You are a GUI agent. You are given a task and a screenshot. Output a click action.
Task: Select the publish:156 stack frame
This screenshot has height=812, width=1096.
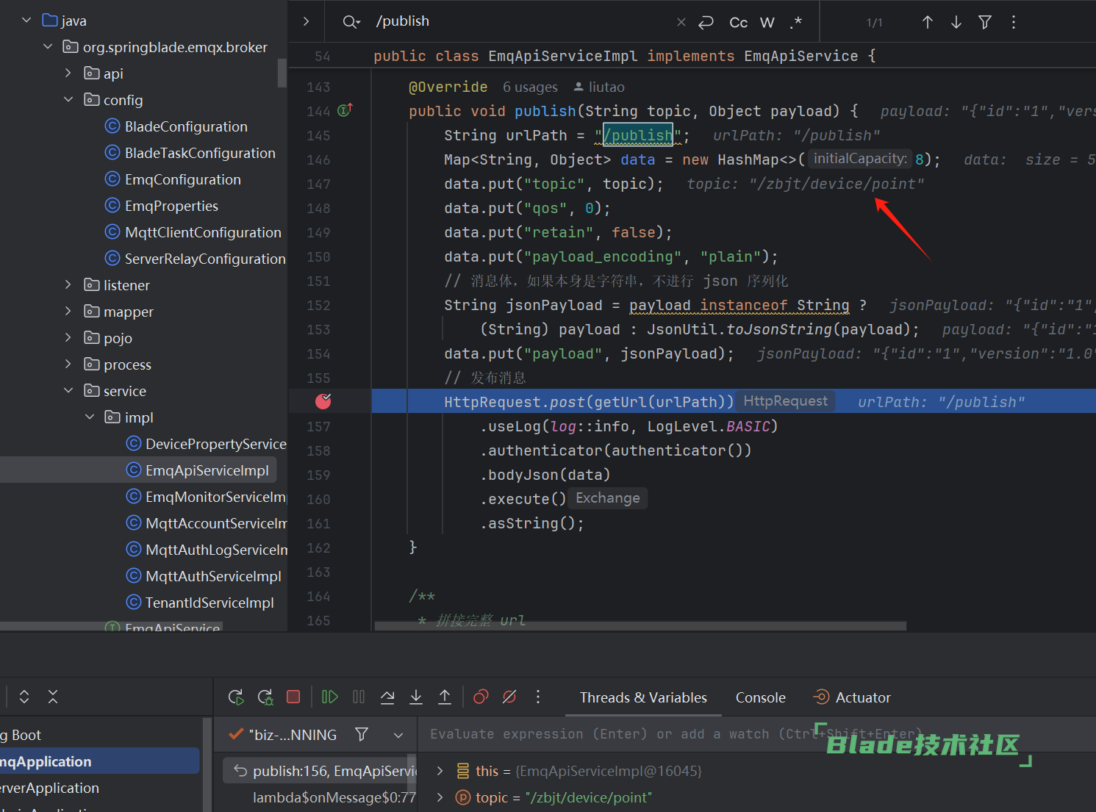click(320, 771)
